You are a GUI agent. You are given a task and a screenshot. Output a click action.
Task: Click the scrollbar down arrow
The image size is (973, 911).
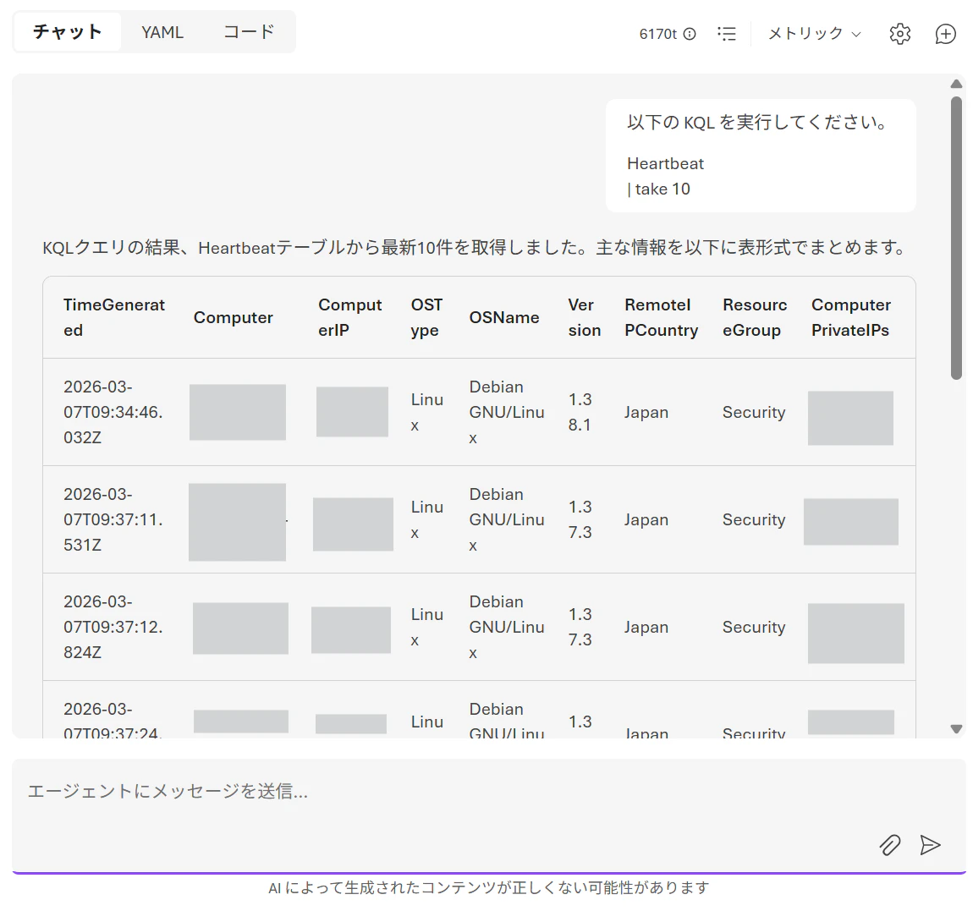(x=956, y=728)
